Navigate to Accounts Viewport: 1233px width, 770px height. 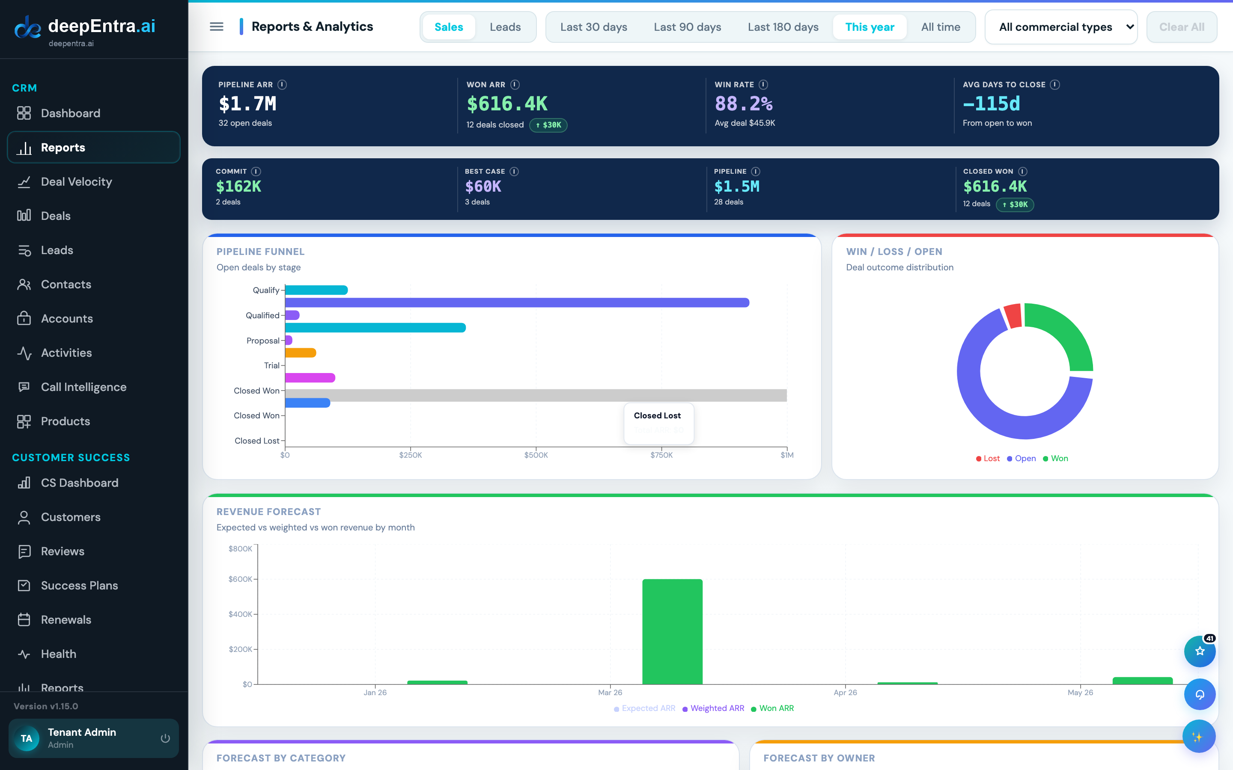tap(94, 318)
